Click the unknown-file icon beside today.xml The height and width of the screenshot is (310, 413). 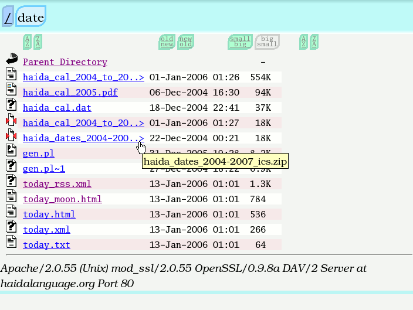pyautogui.click(x=12, y=227)
